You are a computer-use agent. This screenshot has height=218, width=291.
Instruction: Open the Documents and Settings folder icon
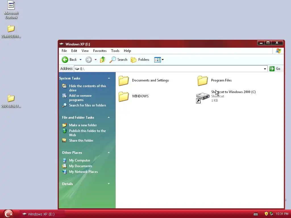[x=124, y=81]
